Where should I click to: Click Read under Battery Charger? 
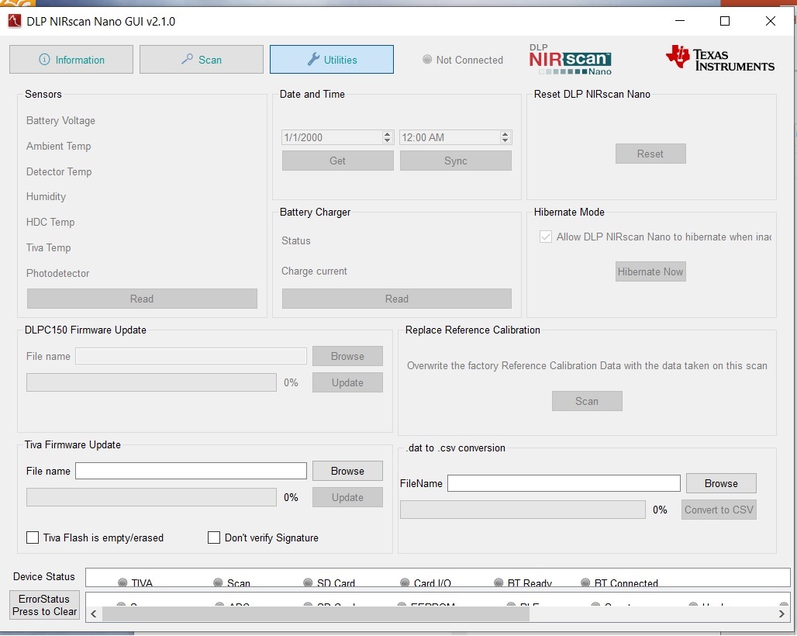396,299
